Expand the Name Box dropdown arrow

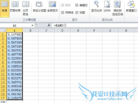click(x=32, y=25)
